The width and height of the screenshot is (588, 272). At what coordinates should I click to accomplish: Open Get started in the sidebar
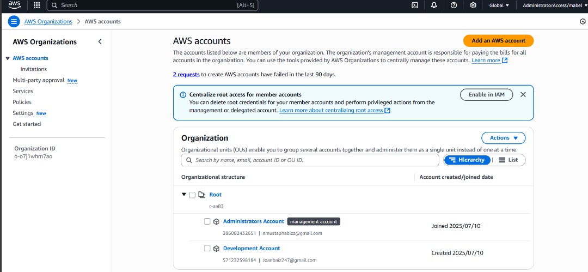coord(27,124)
